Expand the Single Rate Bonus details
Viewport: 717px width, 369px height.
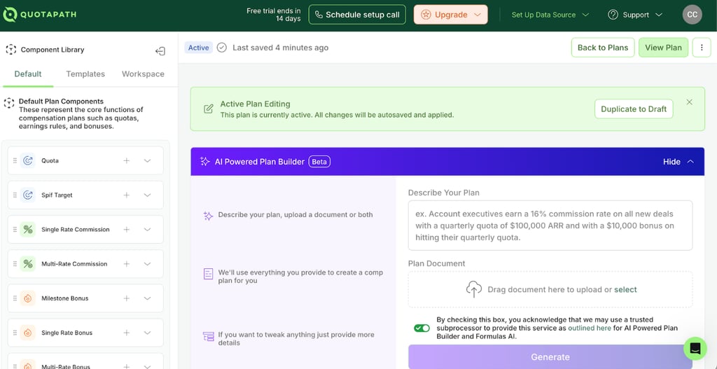[x=147, y=333]
